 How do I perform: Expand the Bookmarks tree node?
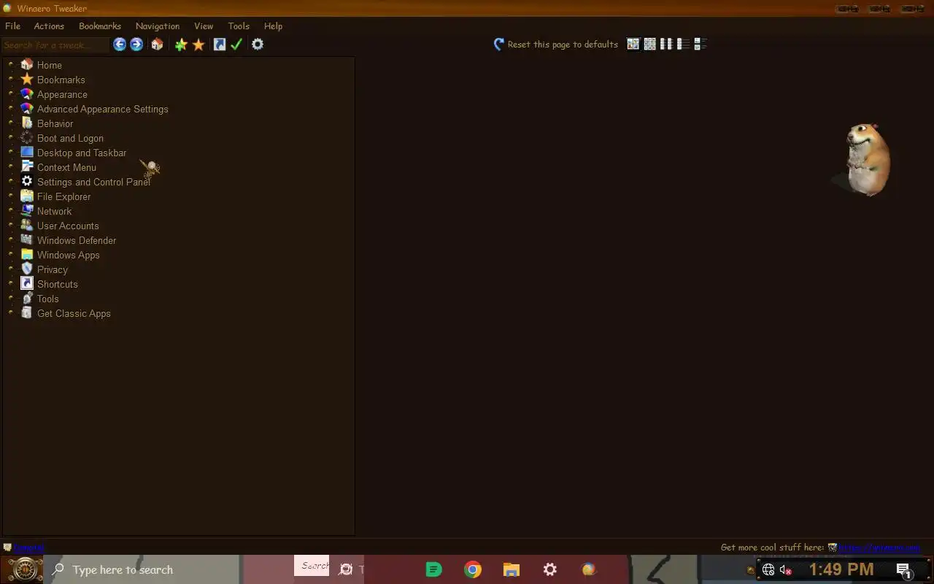[11, 79]
